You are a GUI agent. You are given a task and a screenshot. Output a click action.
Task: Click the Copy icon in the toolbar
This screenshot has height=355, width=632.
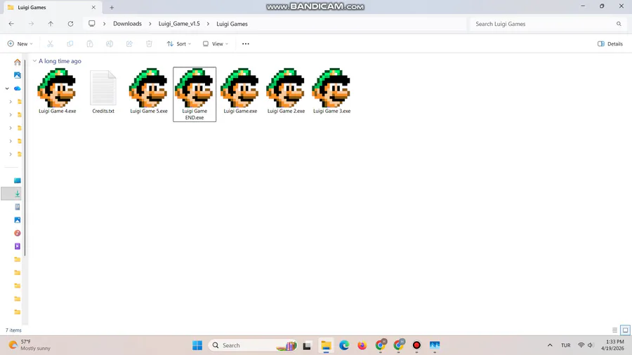click(70, 44)
